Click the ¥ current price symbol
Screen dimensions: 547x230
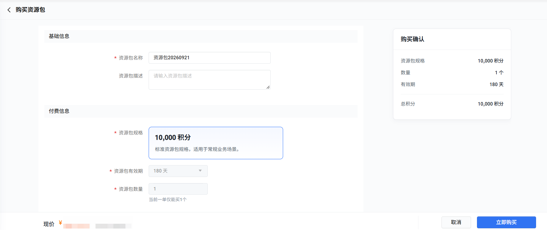coord(60,223)
